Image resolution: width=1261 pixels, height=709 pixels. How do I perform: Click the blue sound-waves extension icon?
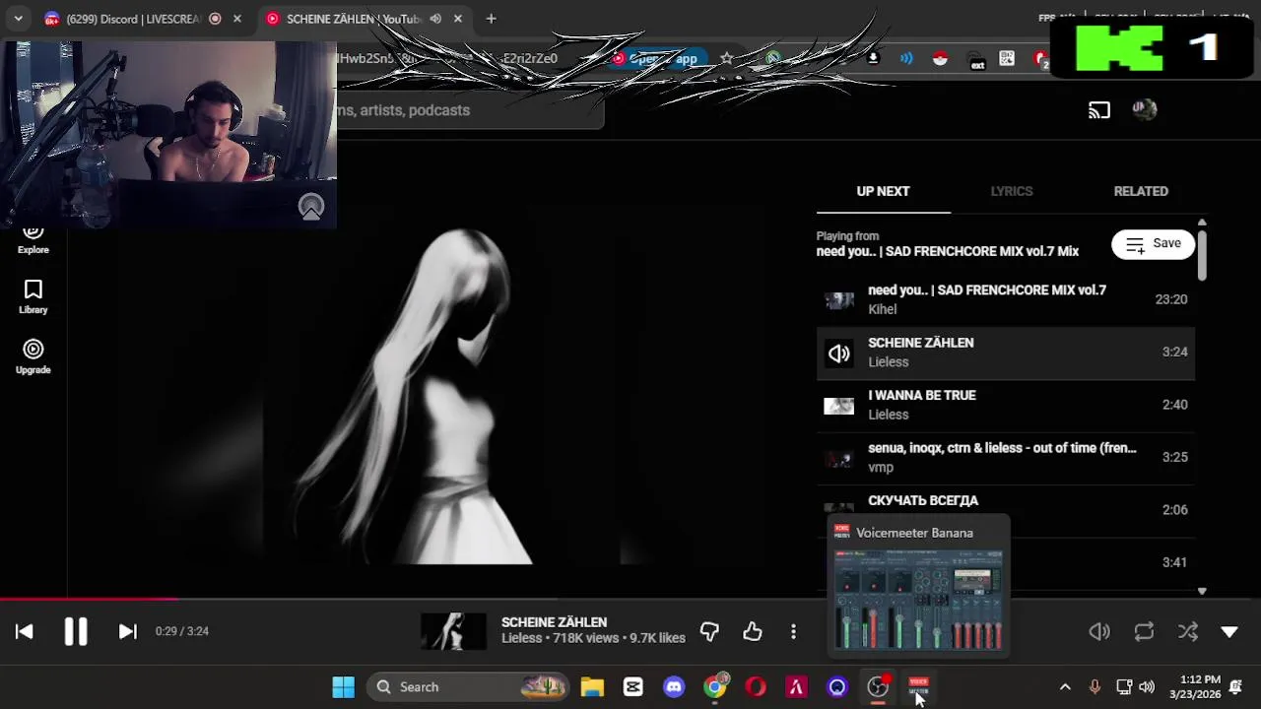(x=906, y=58)
